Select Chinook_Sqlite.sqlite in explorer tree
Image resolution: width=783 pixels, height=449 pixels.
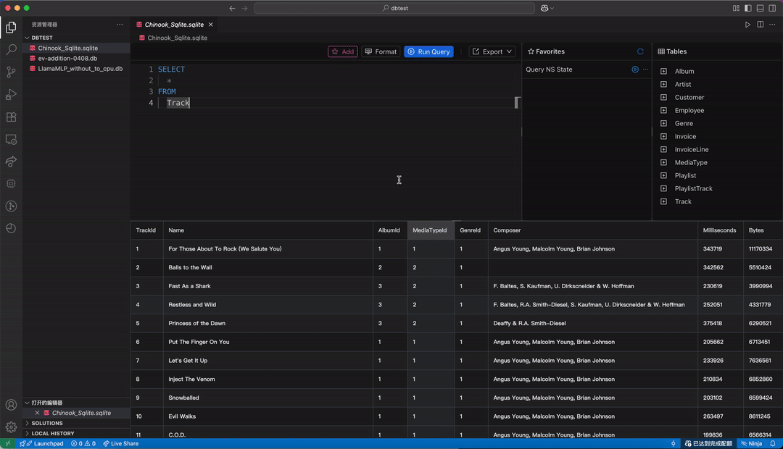76,48
